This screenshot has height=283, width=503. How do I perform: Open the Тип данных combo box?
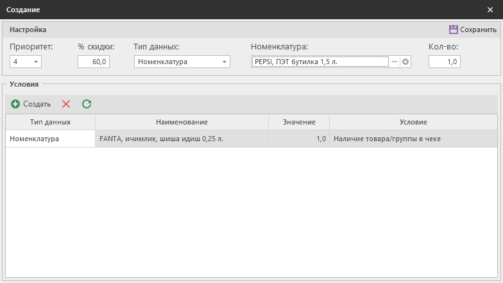225,62
